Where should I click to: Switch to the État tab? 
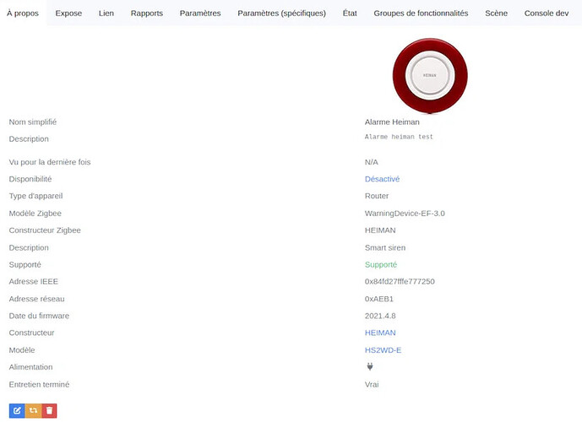[350, 13]
